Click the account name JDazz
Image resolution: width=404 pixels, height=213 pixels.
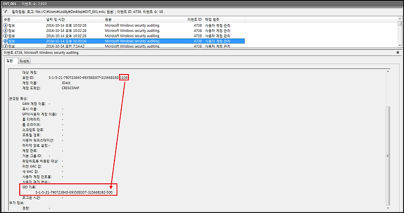pos(66,83)
